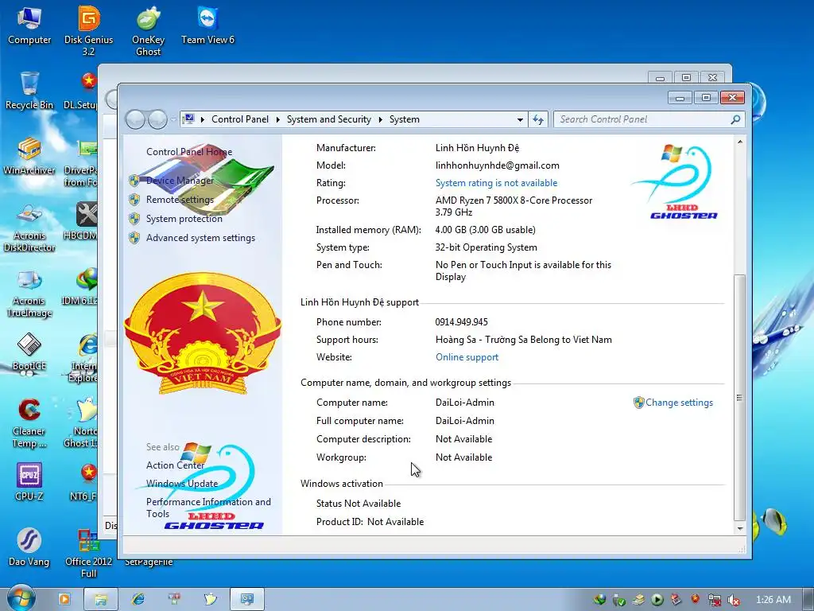Open Performance Information and Tools link
This screenshot has height=611, width=814.
coord(208,508)
